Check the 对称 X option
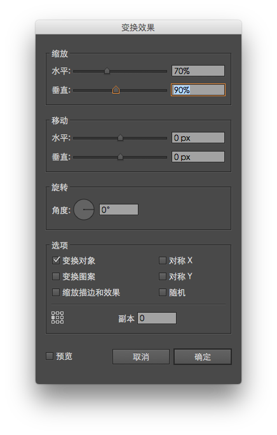This screenshot has height=435, width=277. 163,260
